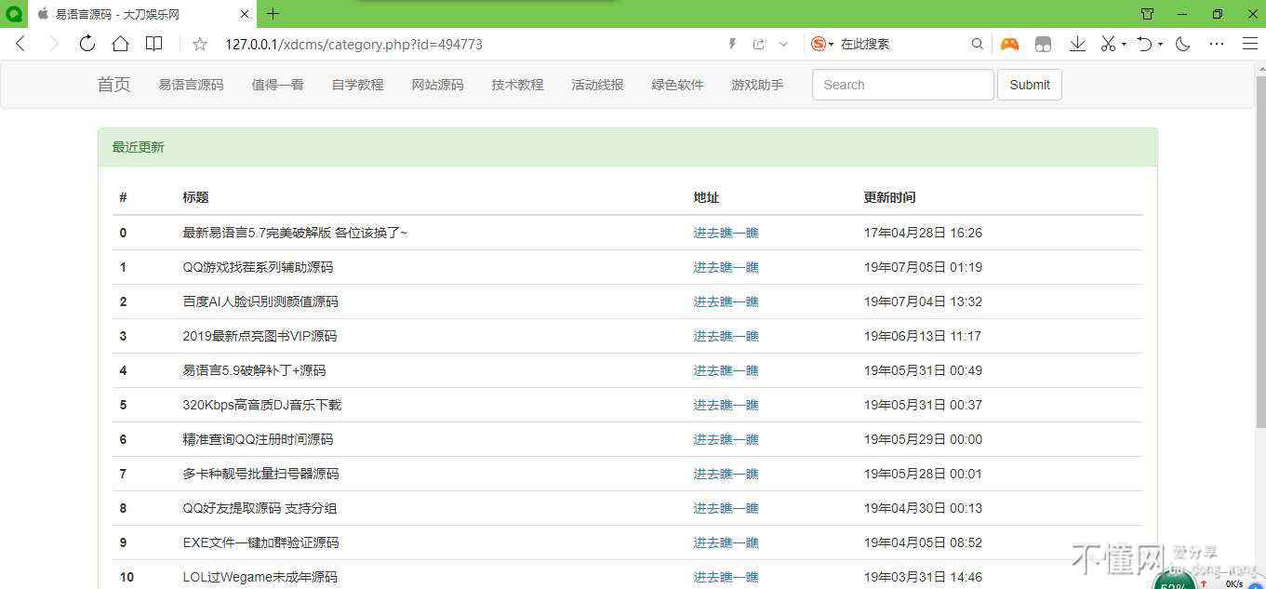Open 进去瞧一瞧 link for 最新易语言5.7完美破解版
Image resolution: width=1266 pixels, height=589 pixels.
click(x=726, y=233)
